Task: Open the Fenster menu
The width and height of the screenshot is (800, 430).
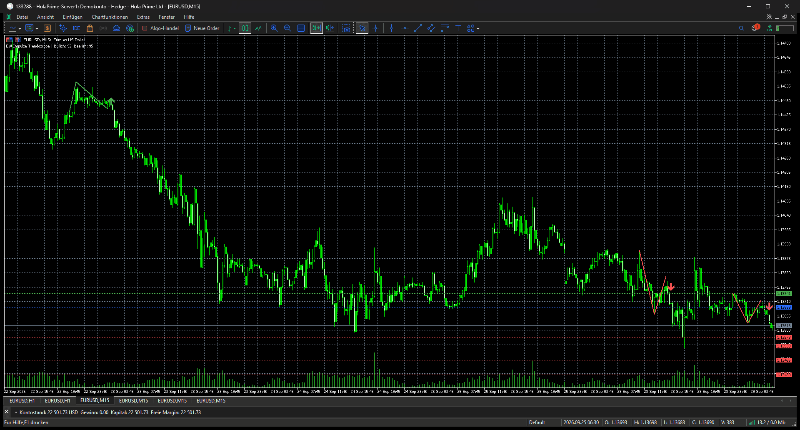Action: click(x=167, y=17)
